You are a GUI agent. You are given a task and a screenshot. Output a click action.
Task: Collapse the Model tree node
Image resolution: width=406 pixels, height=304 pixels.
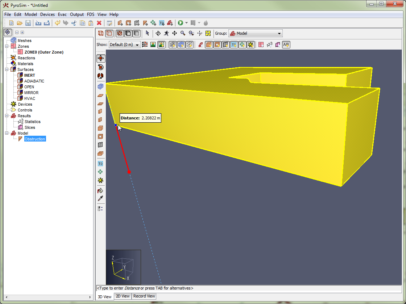coord(7,133)
